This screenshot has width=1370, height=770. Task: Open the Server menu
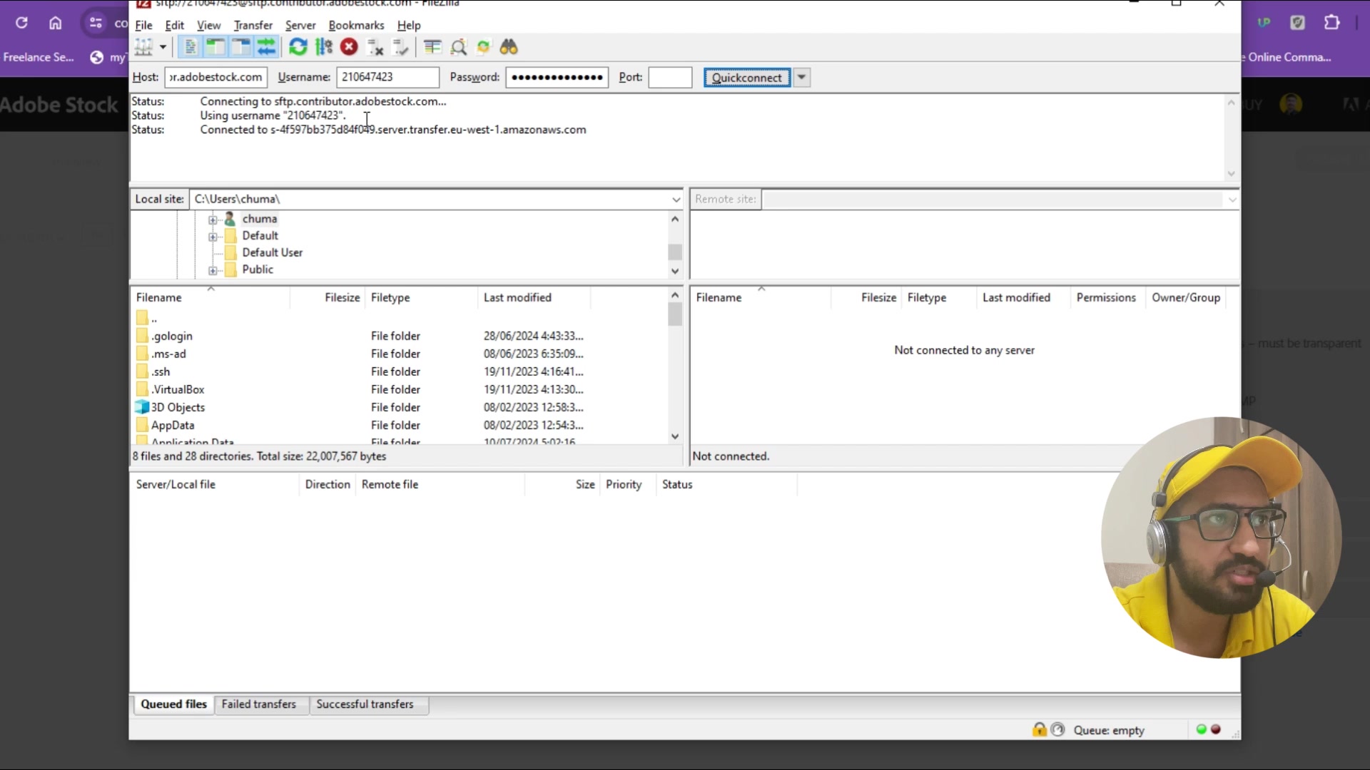[300, 25]
